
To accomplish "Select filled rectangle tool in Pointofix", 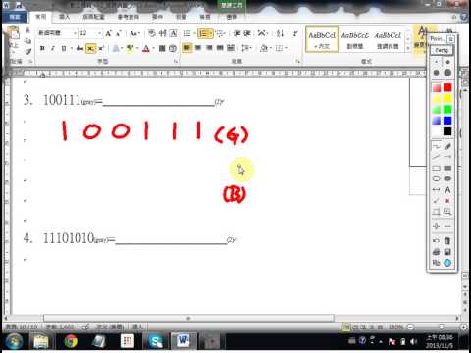I will [x=447, y=168].
